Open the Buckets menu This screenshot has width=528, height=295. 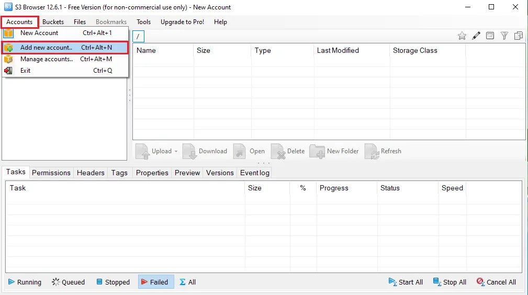pyautogui.click(x=53, y=22)
